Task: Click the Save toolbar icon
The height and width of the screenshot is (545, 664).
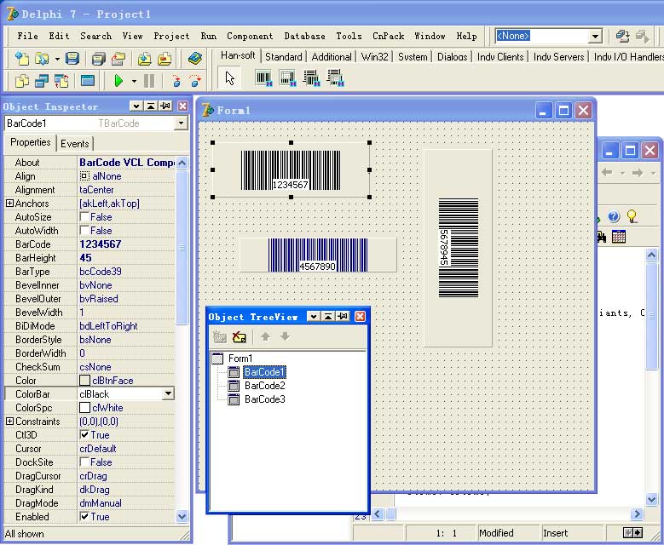Action: click(72, 59)
